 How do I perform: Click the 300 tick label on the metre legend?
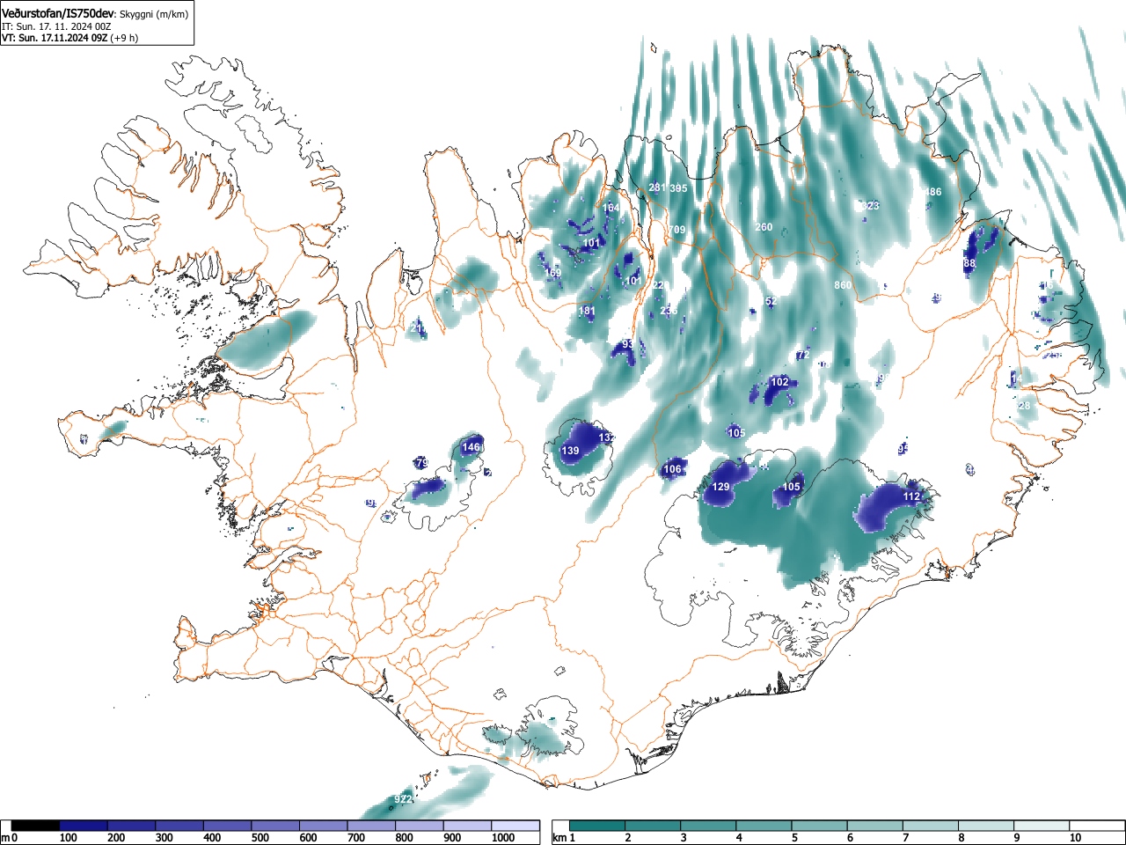tap(164, 838)
